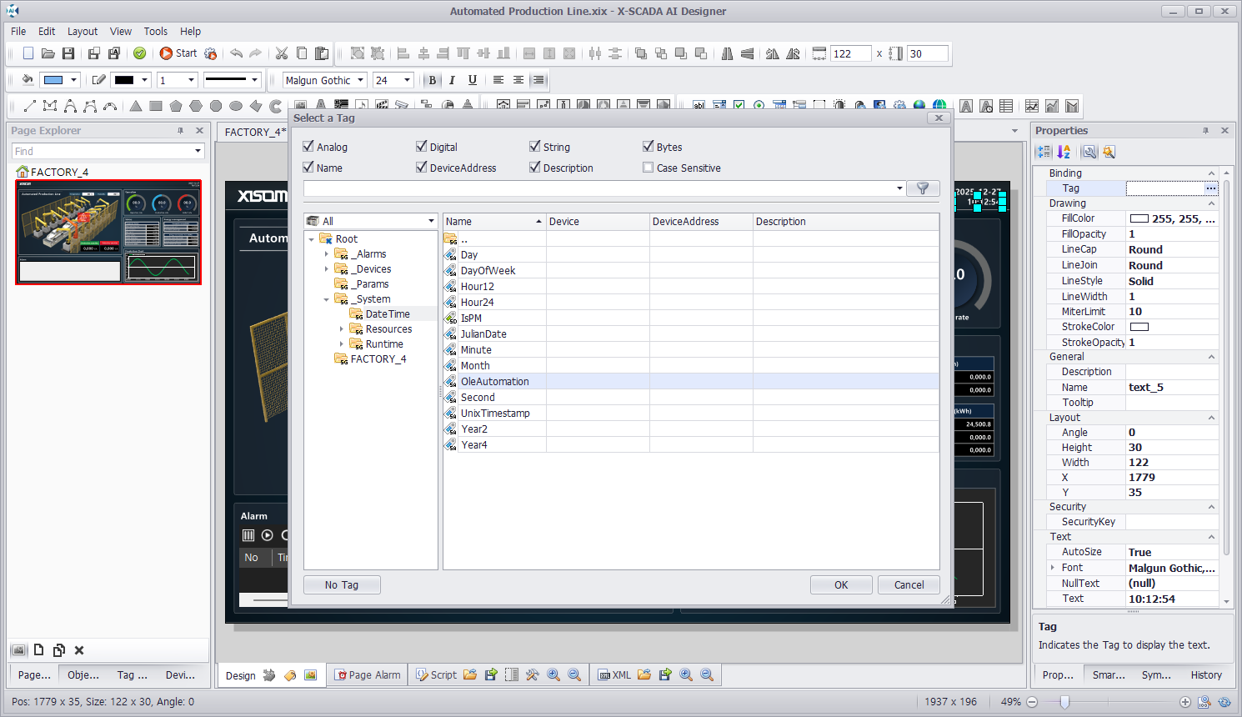Uncheck the Analog checkbox
Screen dimensions: 1242x717
point(308,147)
